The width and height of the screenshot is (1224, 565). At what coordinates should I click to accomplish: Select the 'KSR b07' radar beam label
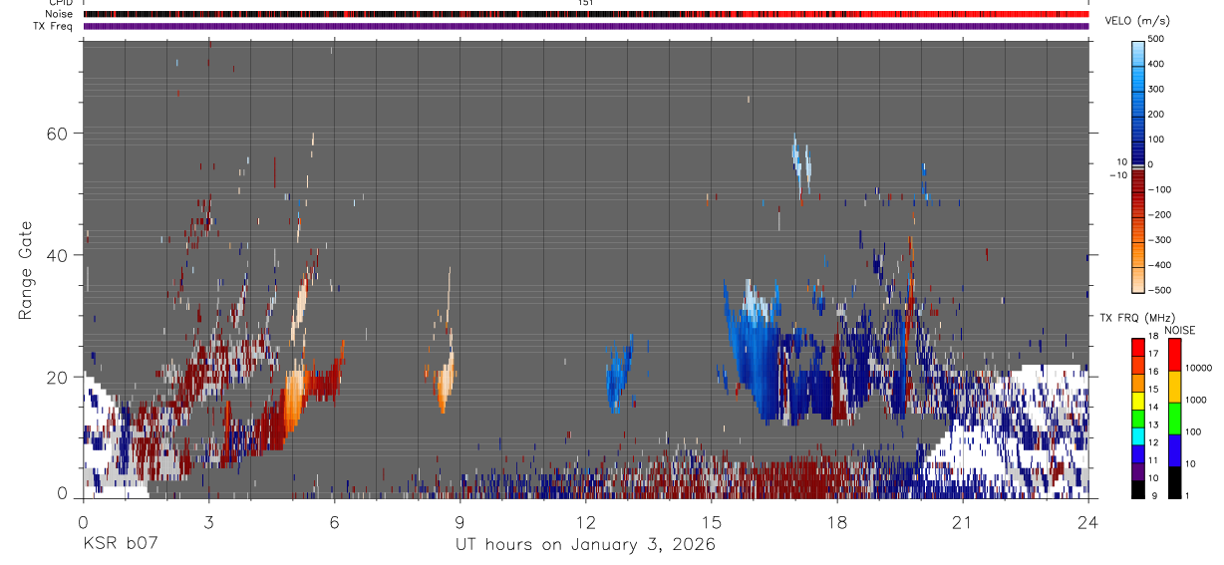[x=119, y=545]
